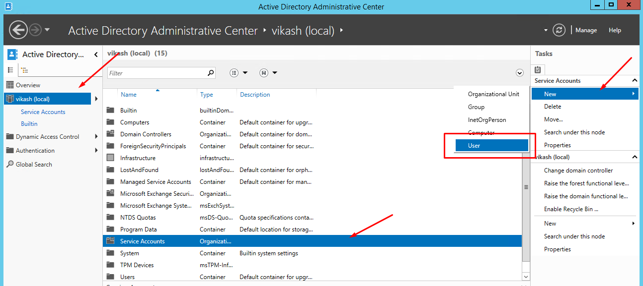Click the folder icon beside Microsoft Exchange Syste...
The image size is (643, 286).
[110, 206]
